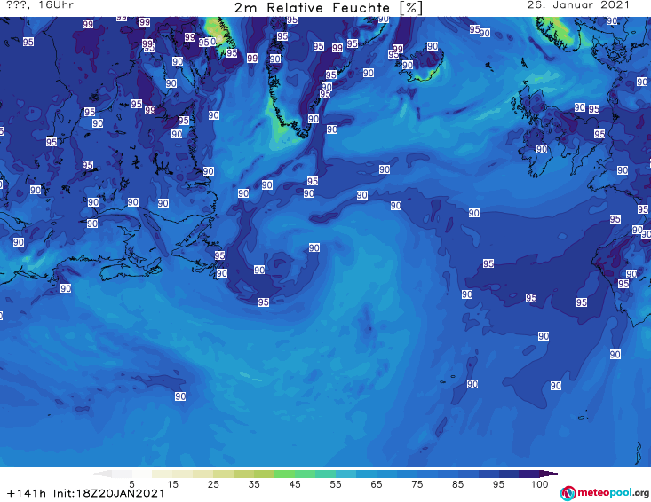Click the '25' value on the color scale
Image resolution: width=651 pixels, height=502 pixels.
pos(213,484)
